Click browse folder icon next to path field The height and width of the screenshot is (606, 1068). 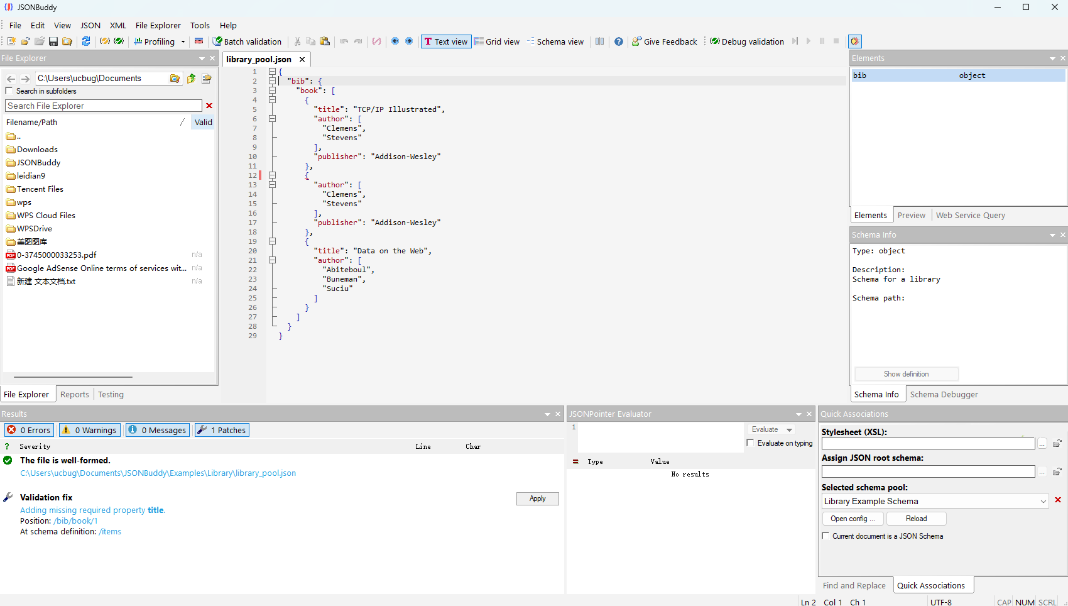click(175, 79)
